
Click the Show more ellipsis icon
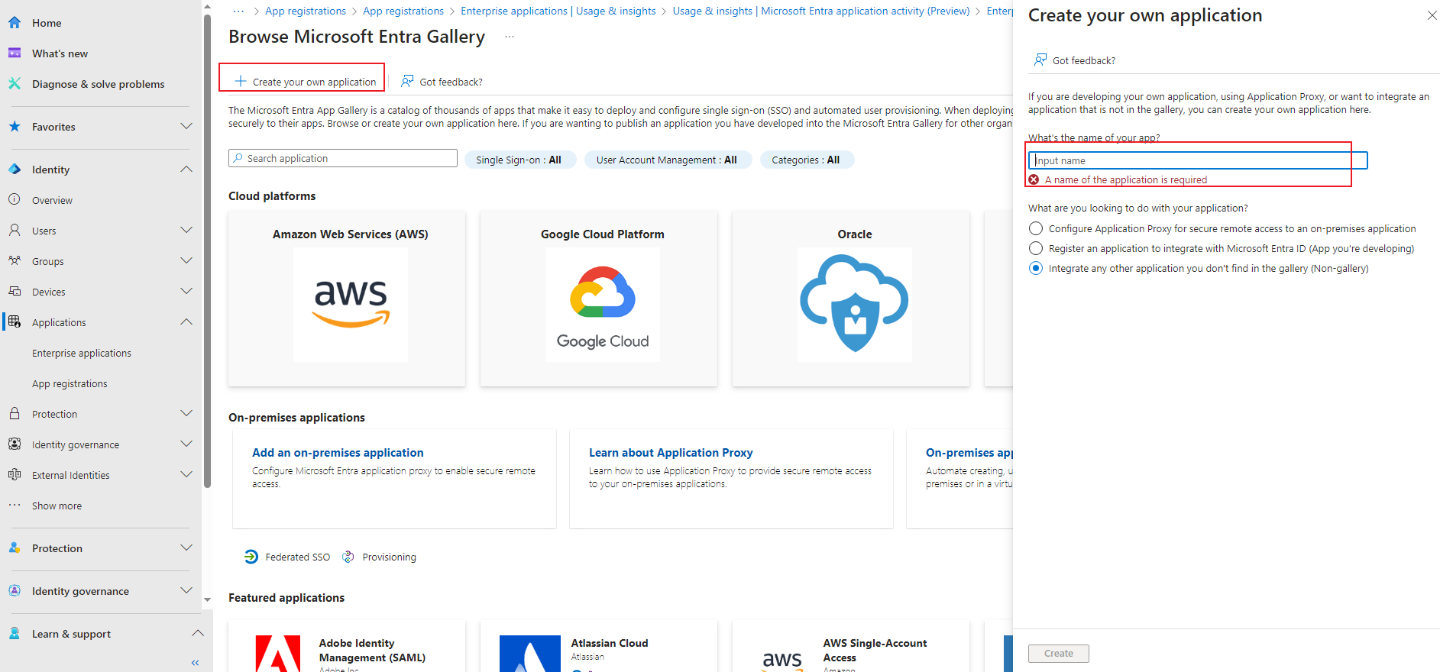click(15, 506)
